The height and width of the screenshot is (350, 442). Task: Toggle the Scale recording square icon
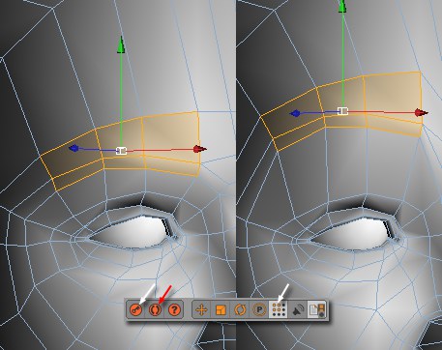tap(221, 310)
